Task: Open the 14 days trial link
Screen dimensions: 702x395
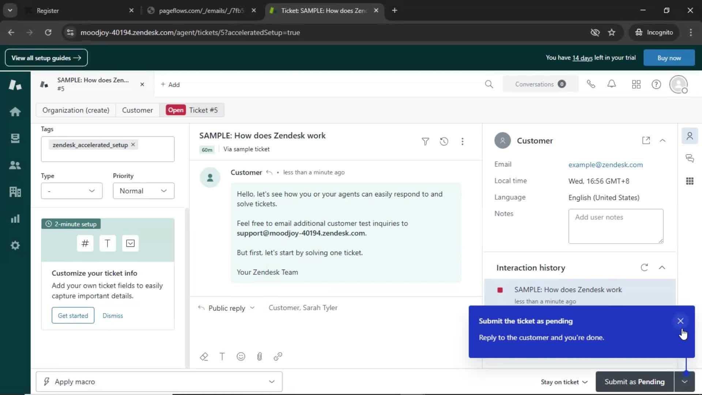Action: tap(582, 58)
